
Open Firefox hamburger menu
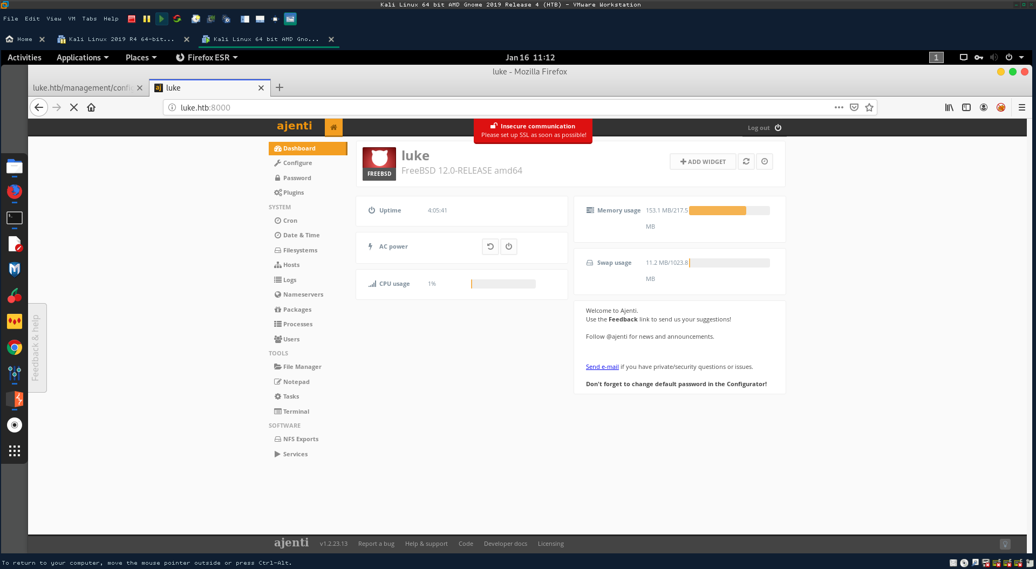click(x=1022, y=107)
